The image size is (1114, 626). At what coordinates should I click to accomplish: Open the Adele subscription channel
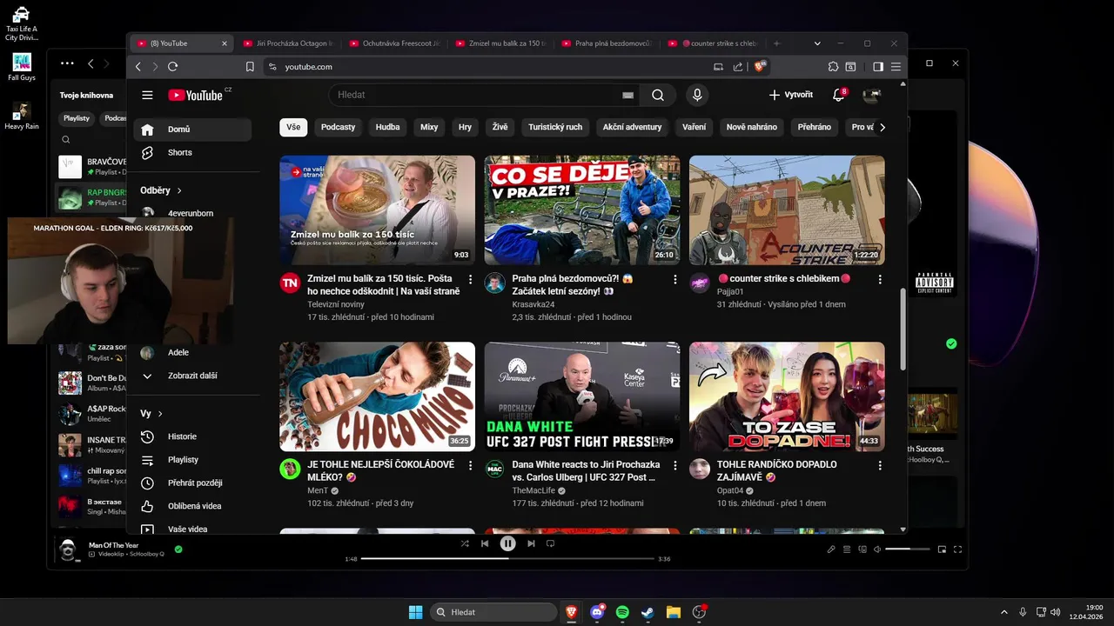[192, 353]
